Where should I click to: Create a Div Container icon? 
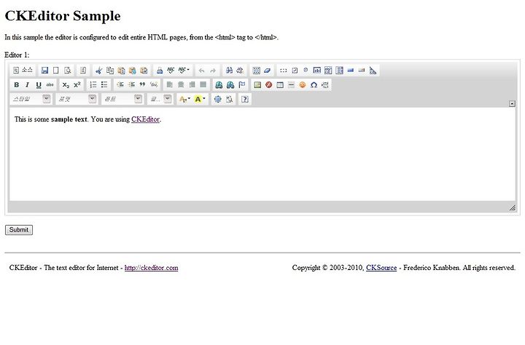click(x=154, y=85)
